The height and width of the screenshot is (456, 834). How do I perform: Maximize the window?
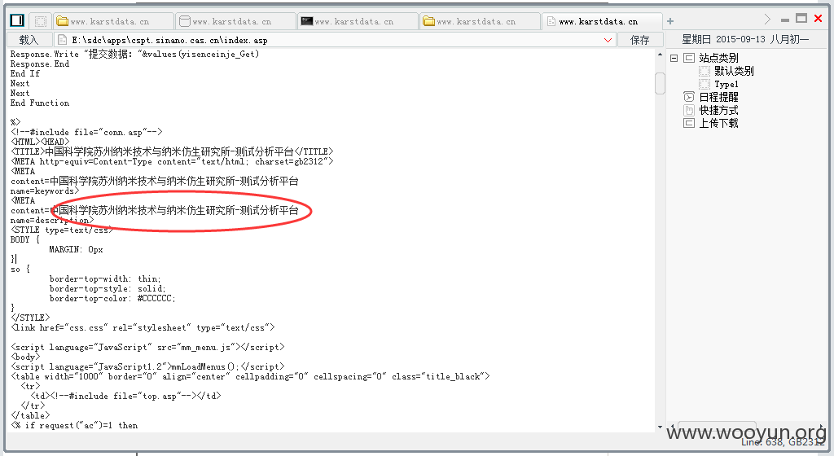tap(801, 19)
